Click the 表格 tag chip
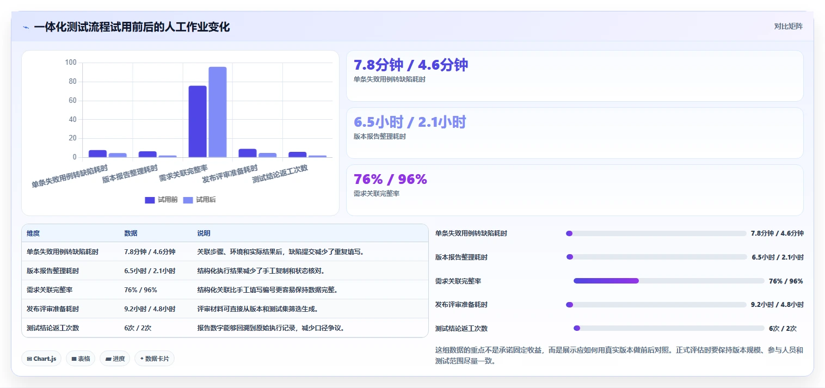 (x=81, y=359)
